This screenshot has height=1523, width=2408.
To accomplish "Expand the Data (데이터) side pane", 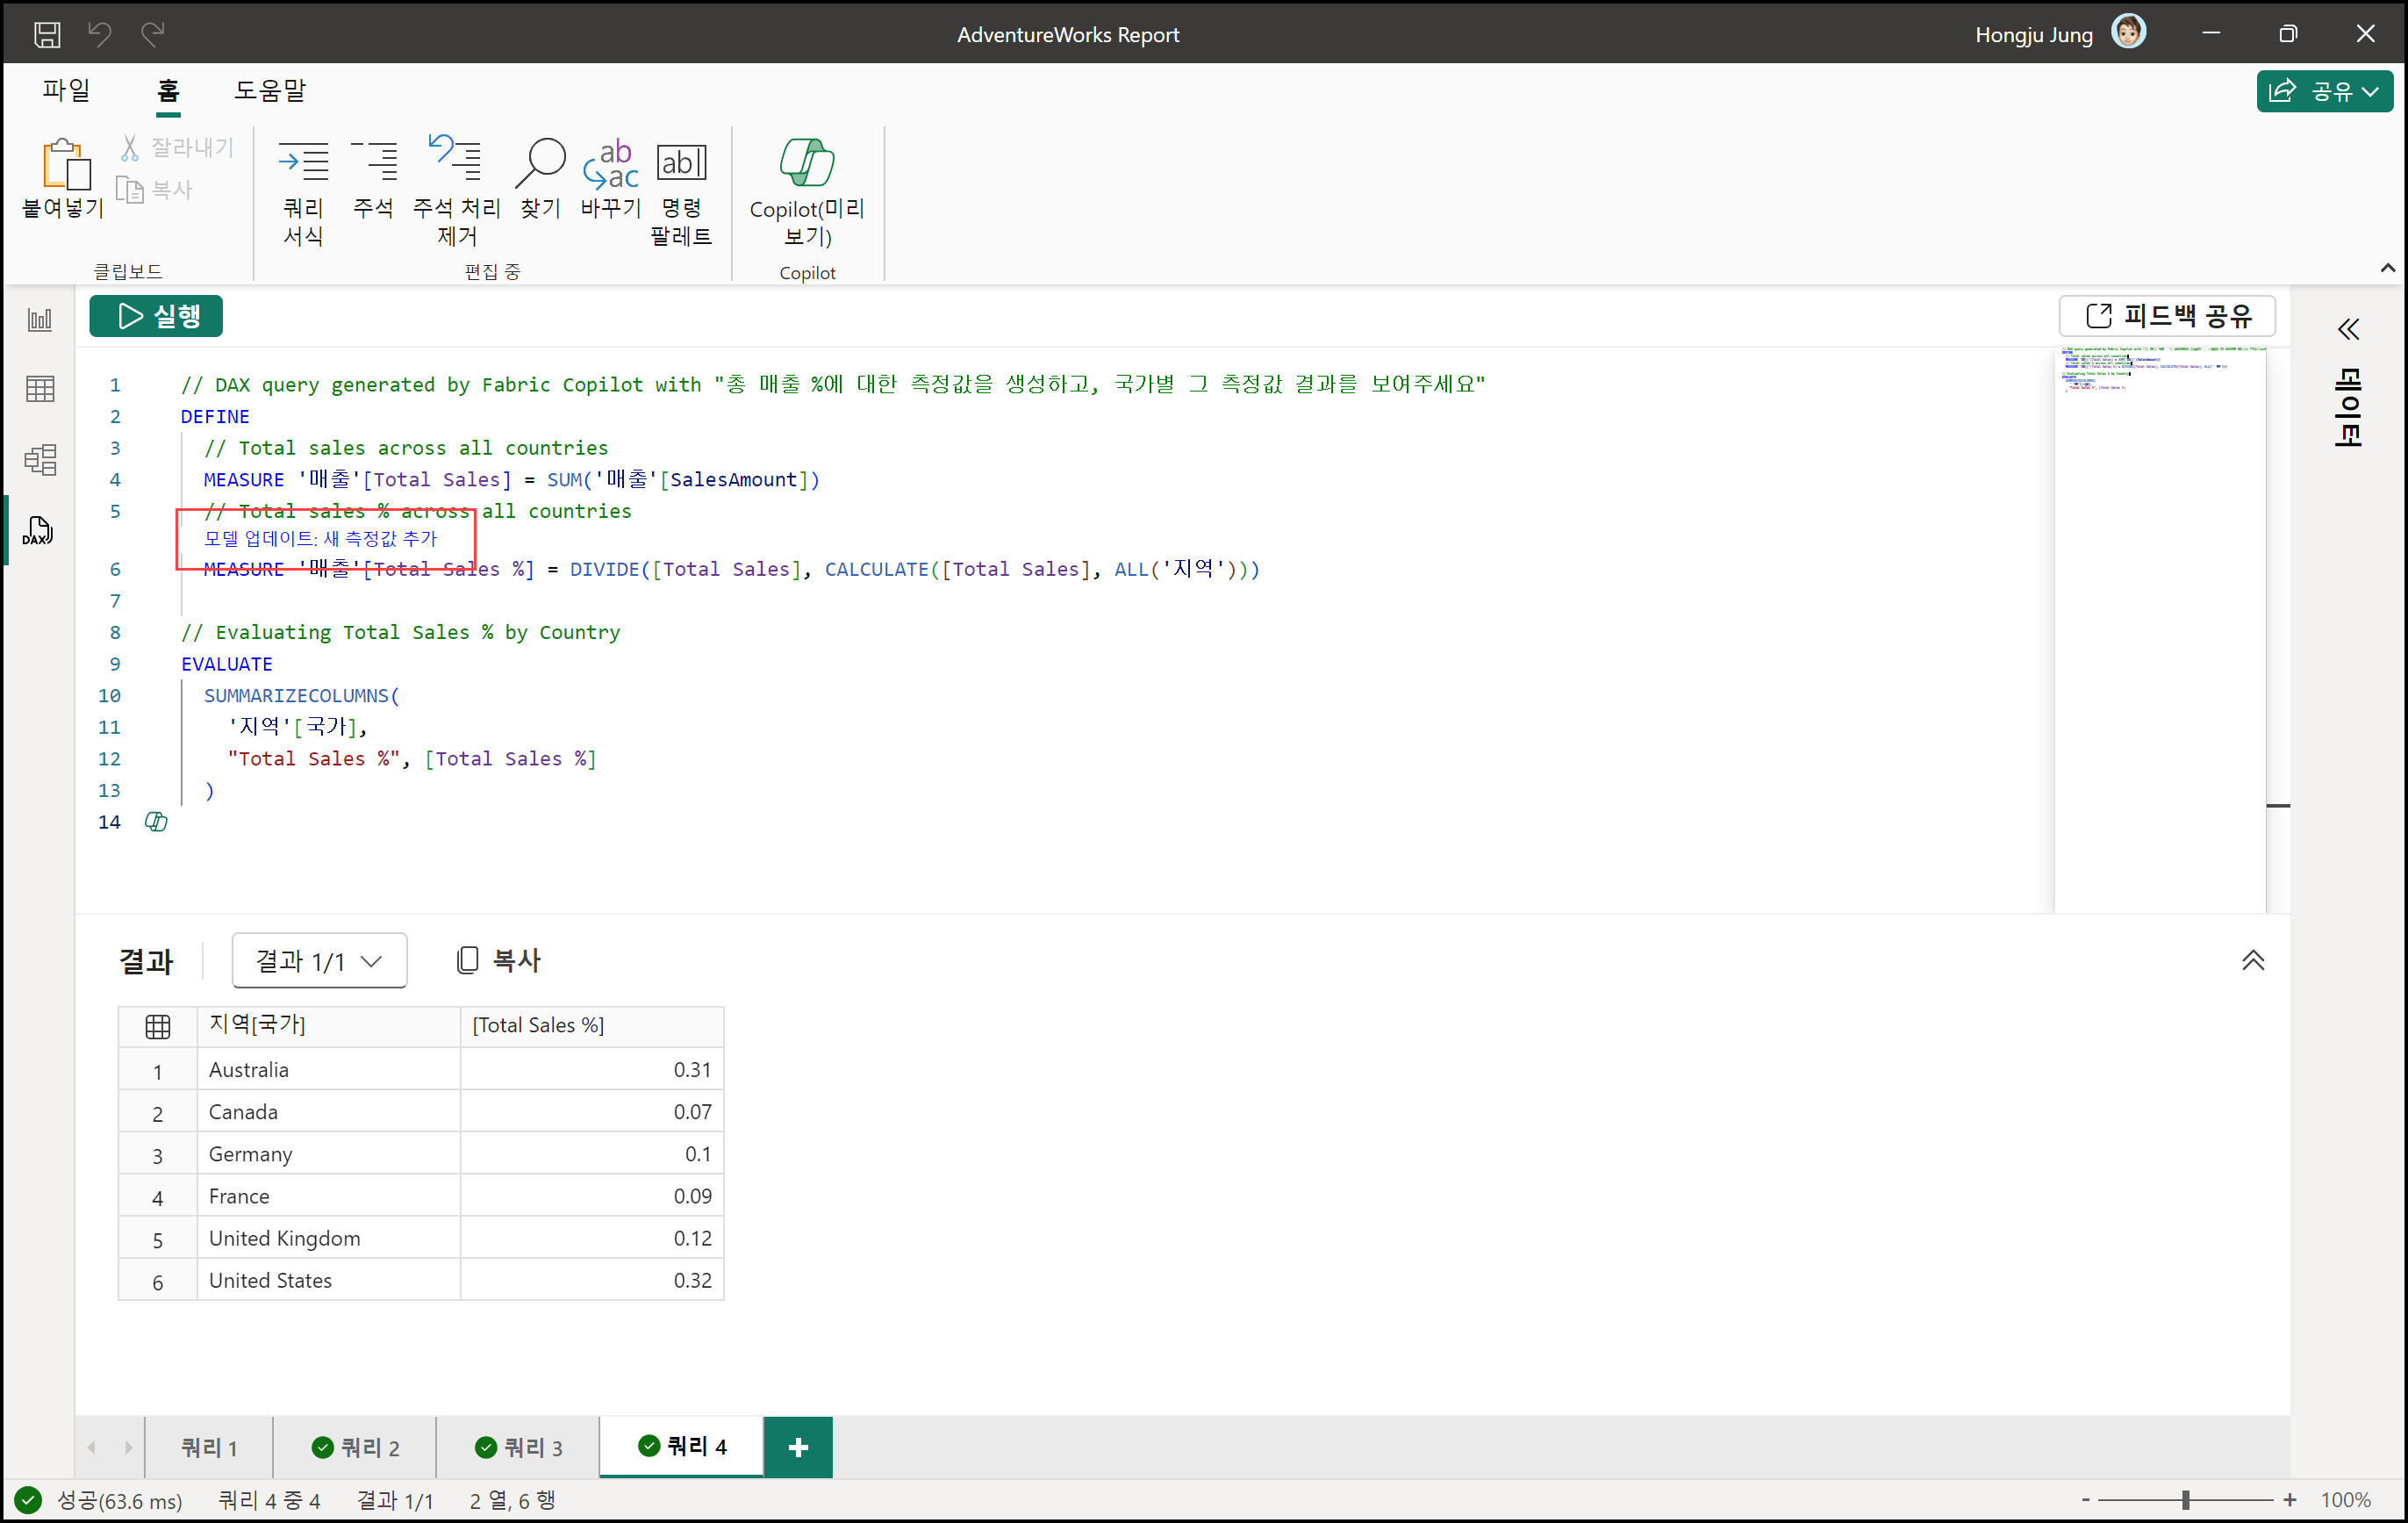I will tap(2348, 329).
